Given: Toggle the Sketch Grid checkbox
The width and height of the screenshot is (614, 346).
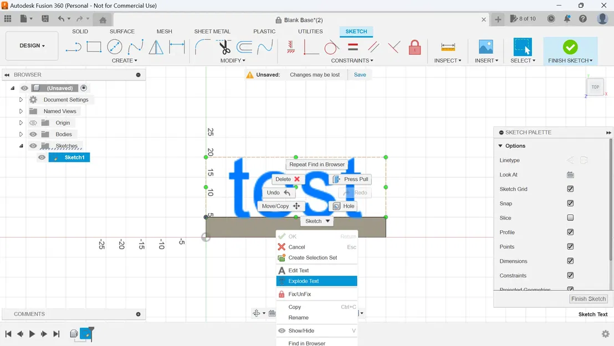Looking at the screenshot, I should (x=570, y=189).
